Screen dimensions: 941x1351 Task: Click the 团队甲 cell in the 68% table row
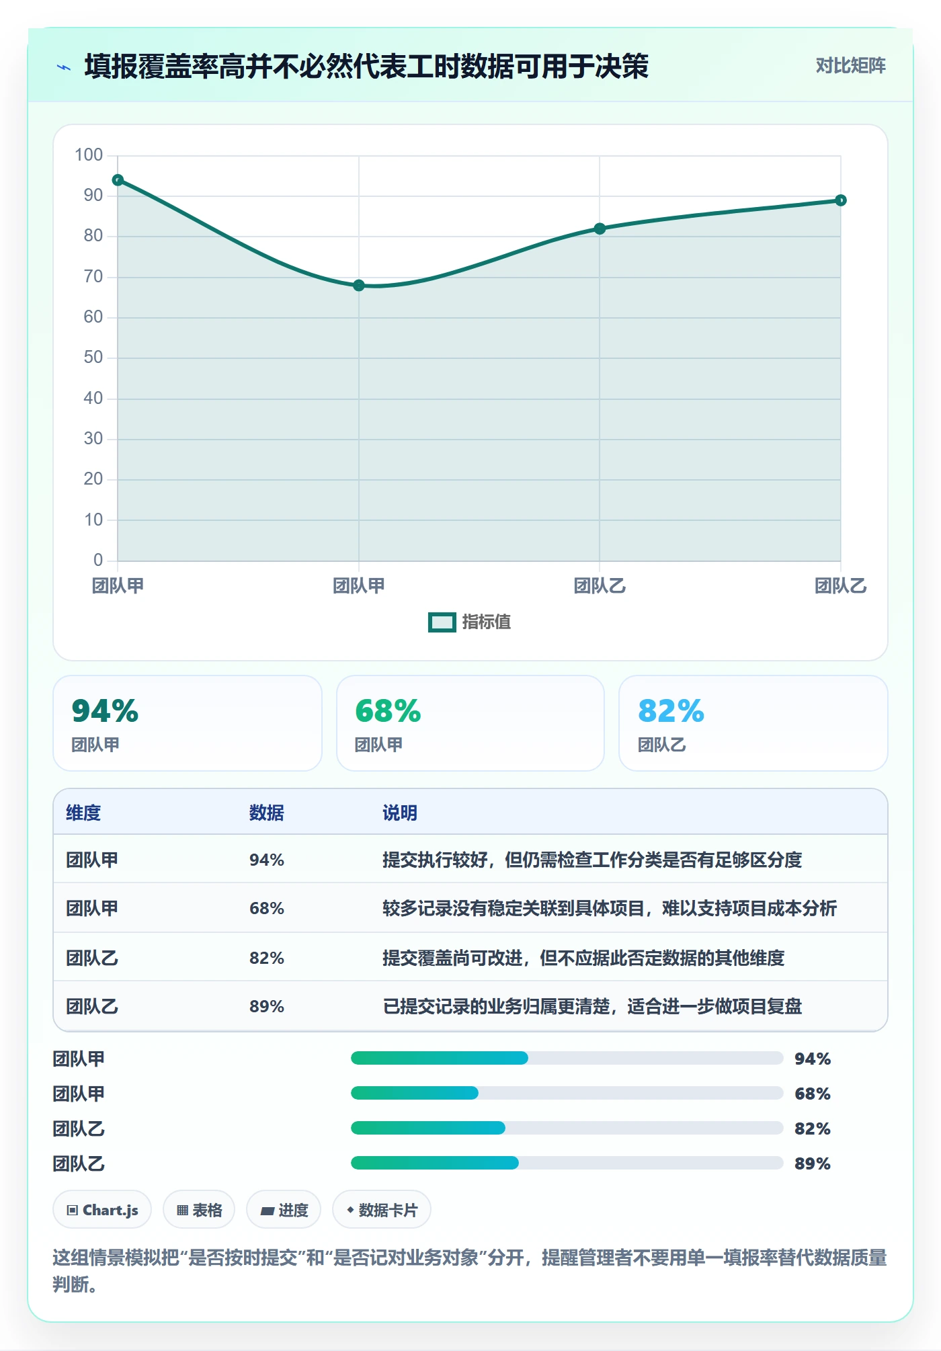pyautogui.click(x=92, y=909)
